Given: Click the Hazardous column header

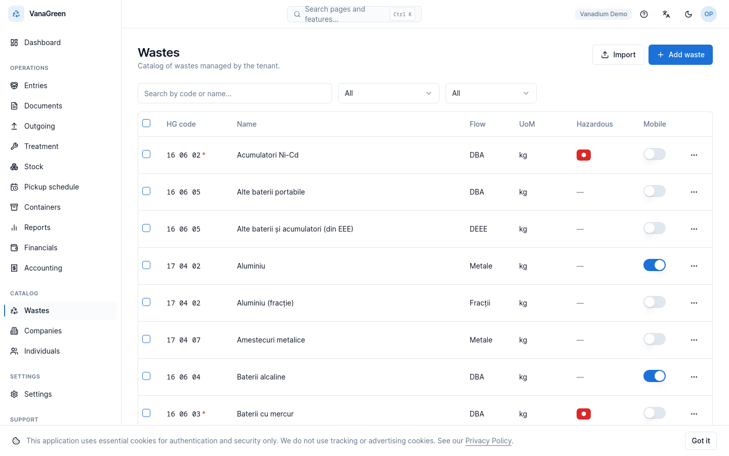Looking at the screenshot, I should (x=595, y=124).
